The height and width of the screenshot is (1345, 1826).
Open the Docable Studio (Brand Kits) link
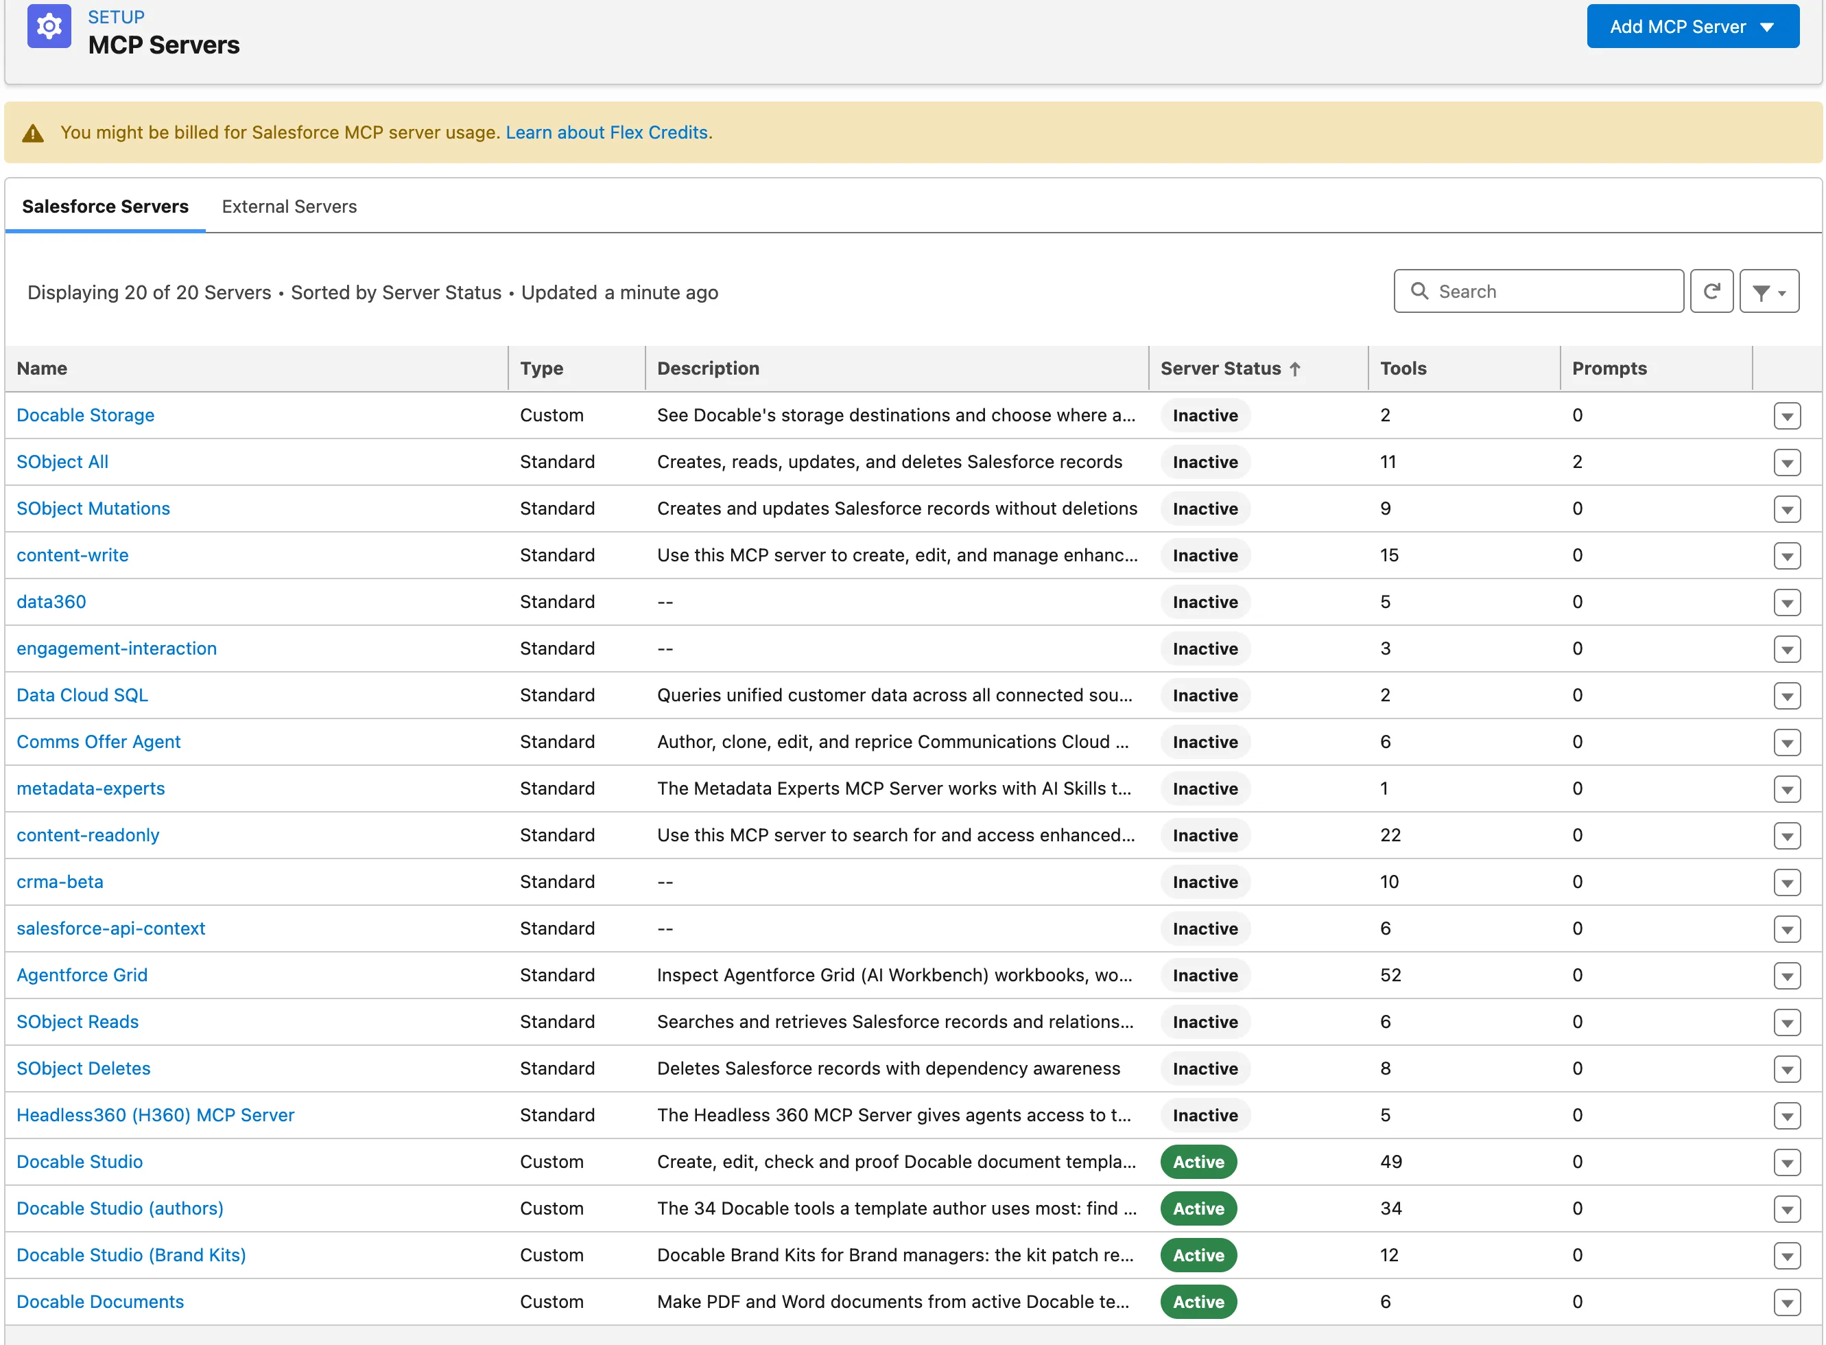click(131, 1255)
